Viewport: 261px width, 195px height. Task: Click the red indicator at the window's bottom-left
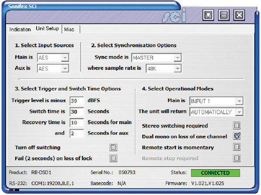point(11,190)
